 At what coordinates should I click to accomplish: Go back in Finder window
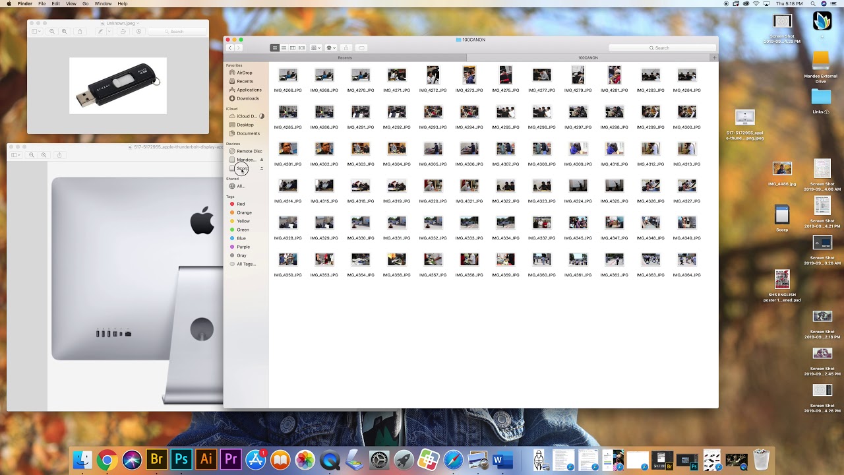pos(230,47)
